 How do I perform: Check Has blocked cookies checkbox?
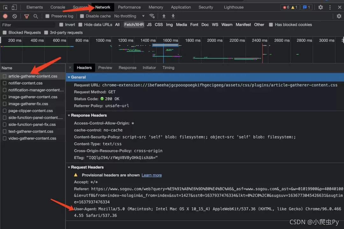(271, 24)
